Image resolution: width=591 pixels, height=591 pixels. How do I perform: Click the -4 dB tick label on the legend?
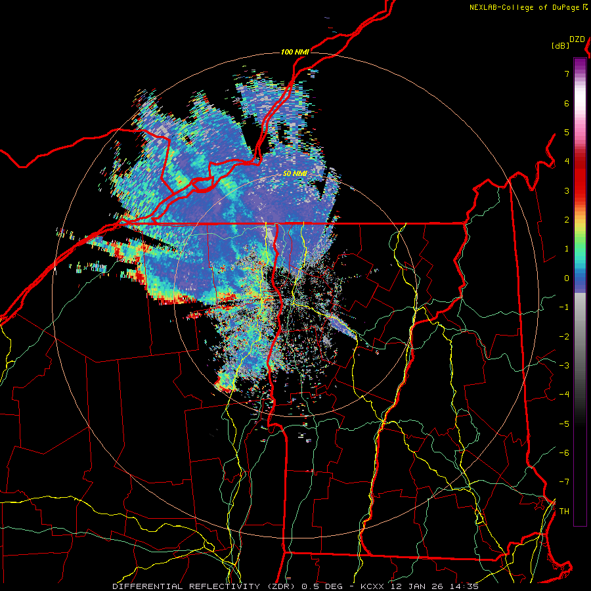click(x=564, y=394)
